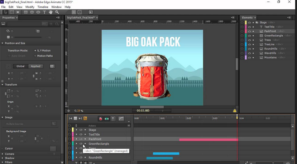Jump to timeline start
Screen dimensions: 297x164
pyautogui.click(x=71, y=118)
